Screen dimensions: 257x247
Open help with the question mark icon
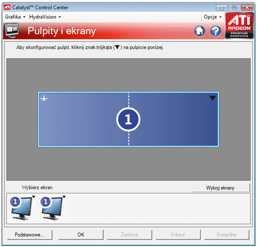click(x=216, y=31)
